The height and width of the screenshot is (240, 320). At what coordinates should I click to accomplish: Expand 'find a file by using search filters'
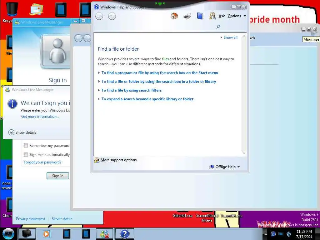point(132,90)
